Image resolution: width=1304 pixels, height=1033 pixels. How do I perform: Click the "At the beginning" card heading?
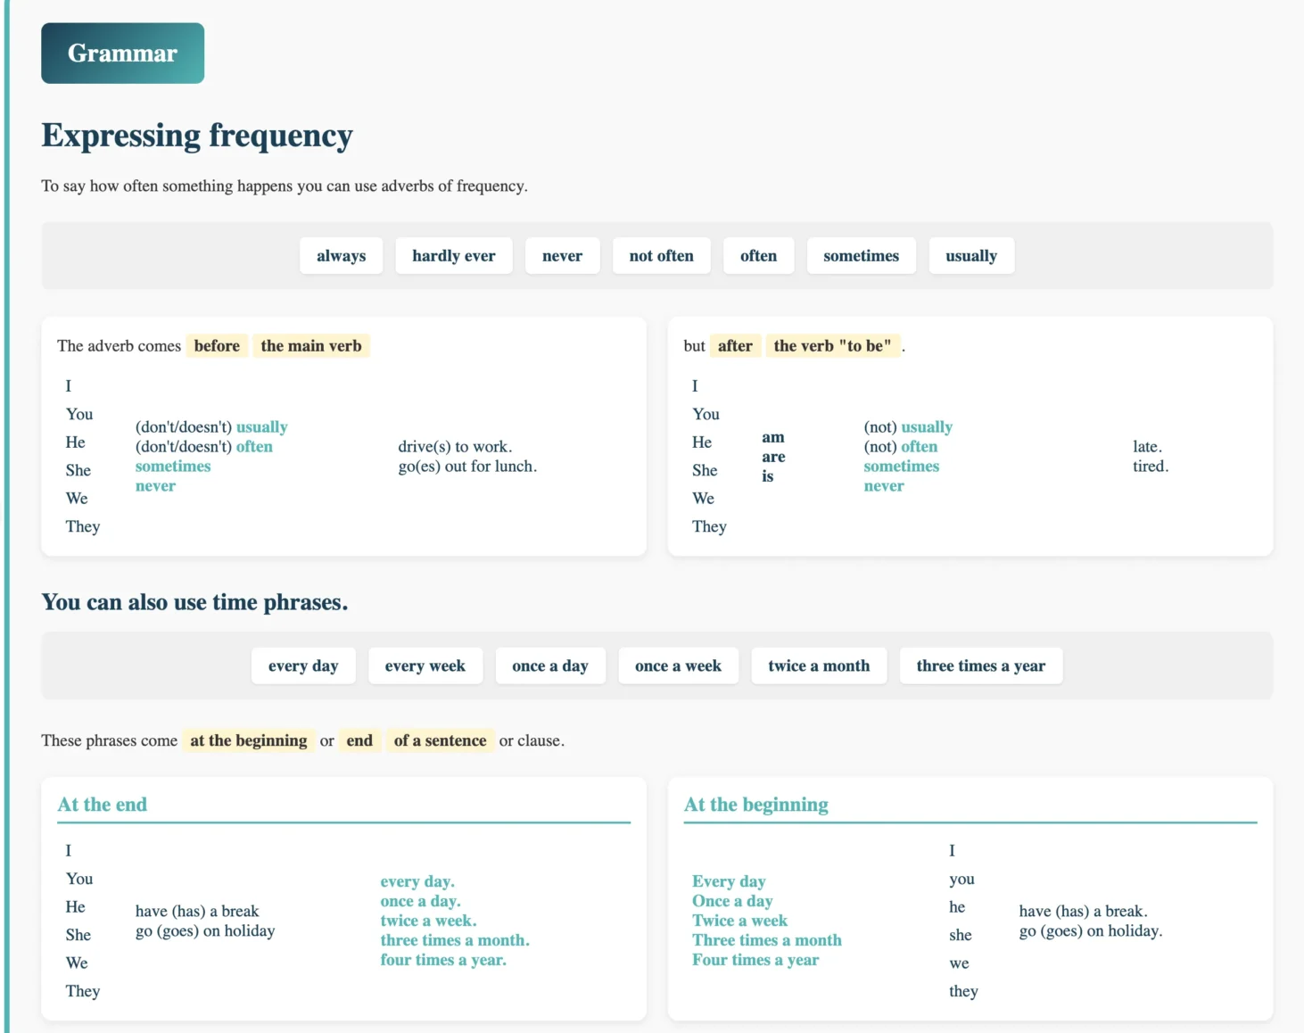(x=756, y=805)
